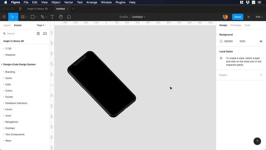Expand the Wave group
Screen dimensions: 266x150
click(x=4, y=141)
